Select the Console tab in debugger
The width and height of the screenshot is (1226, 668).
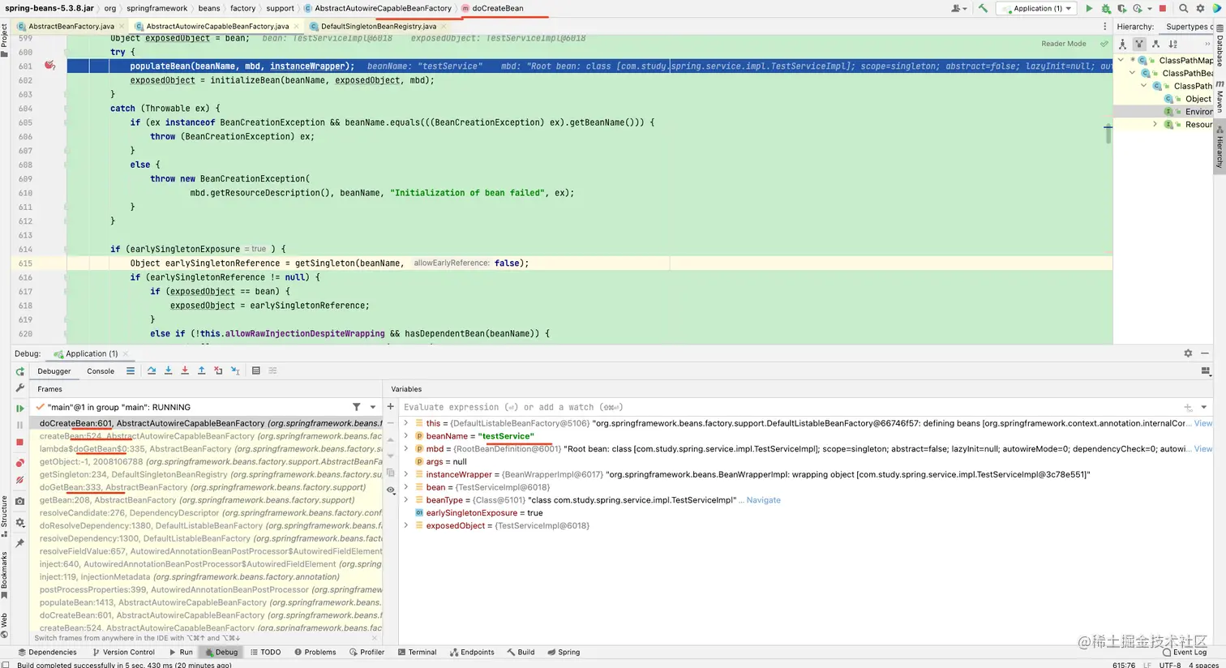point(101,371)
